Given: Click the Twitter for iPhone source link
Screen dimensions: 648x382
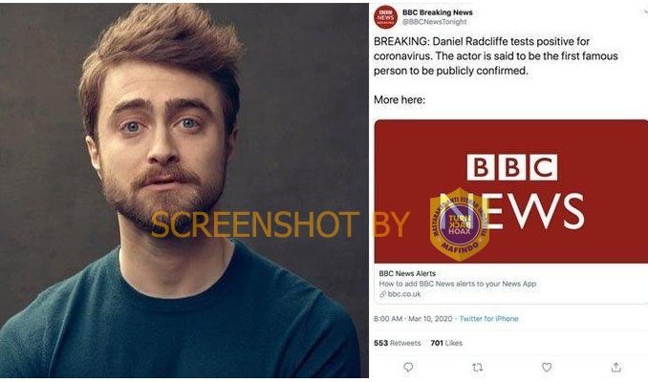Looking at the screenshot, I should click(x=488, y=318).
